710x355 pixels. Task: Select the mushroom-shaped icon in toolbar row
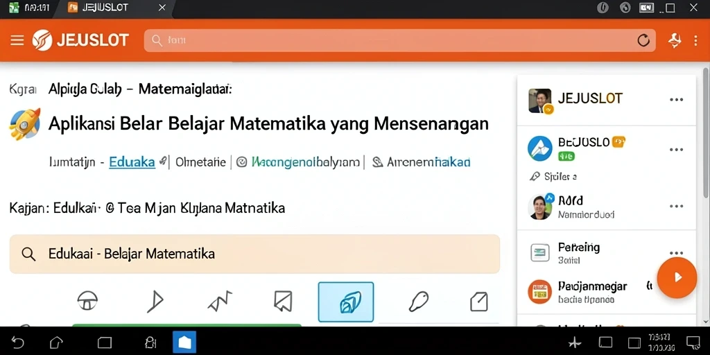pos(87,301)
